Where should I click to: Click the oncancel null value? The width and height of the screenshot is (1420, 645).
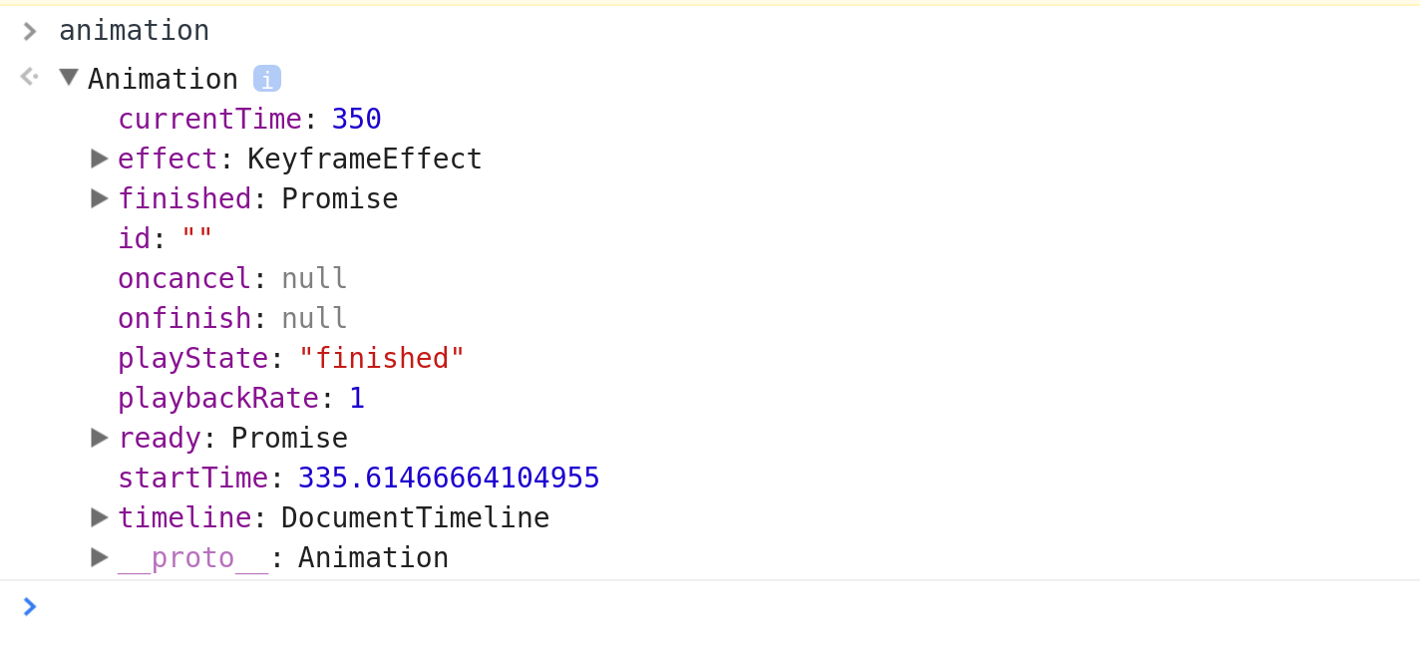[x=314, y=279]
